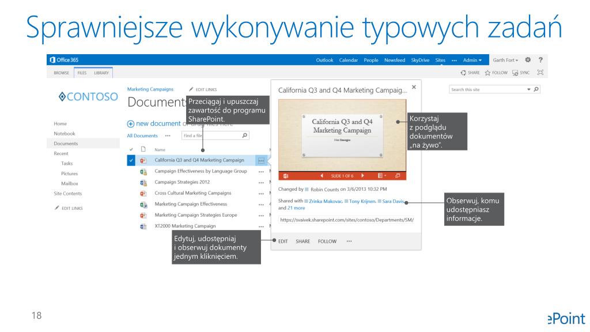The image size is (590, 332).
Task: Open ellipsis for Campaign Strategies 2012
Action: [x=261, y=183]
